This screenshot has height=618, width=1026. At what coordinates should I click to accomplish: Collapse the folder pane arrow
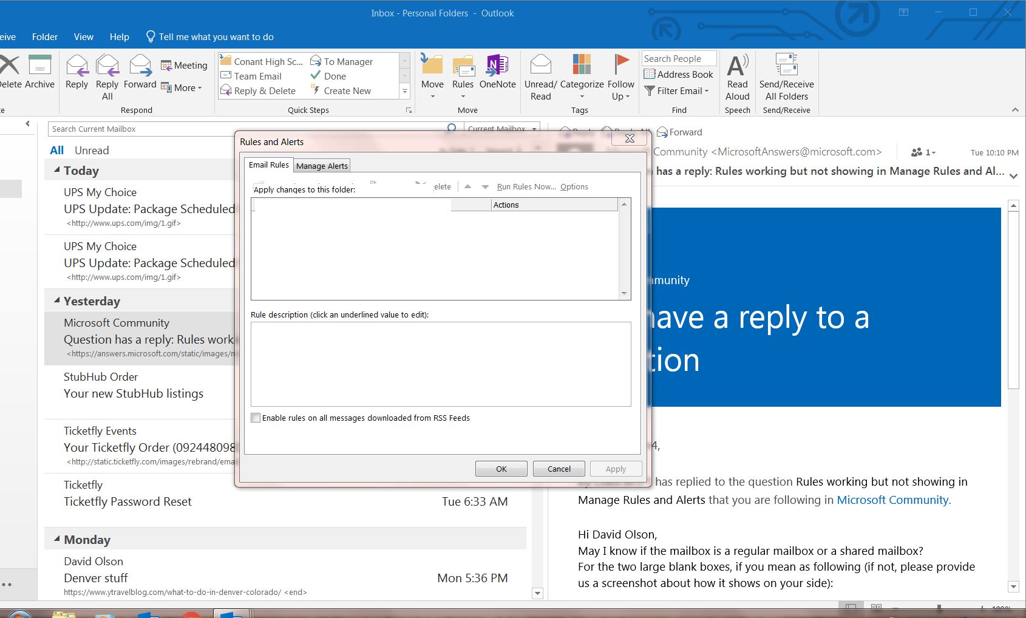pos(27,124)
